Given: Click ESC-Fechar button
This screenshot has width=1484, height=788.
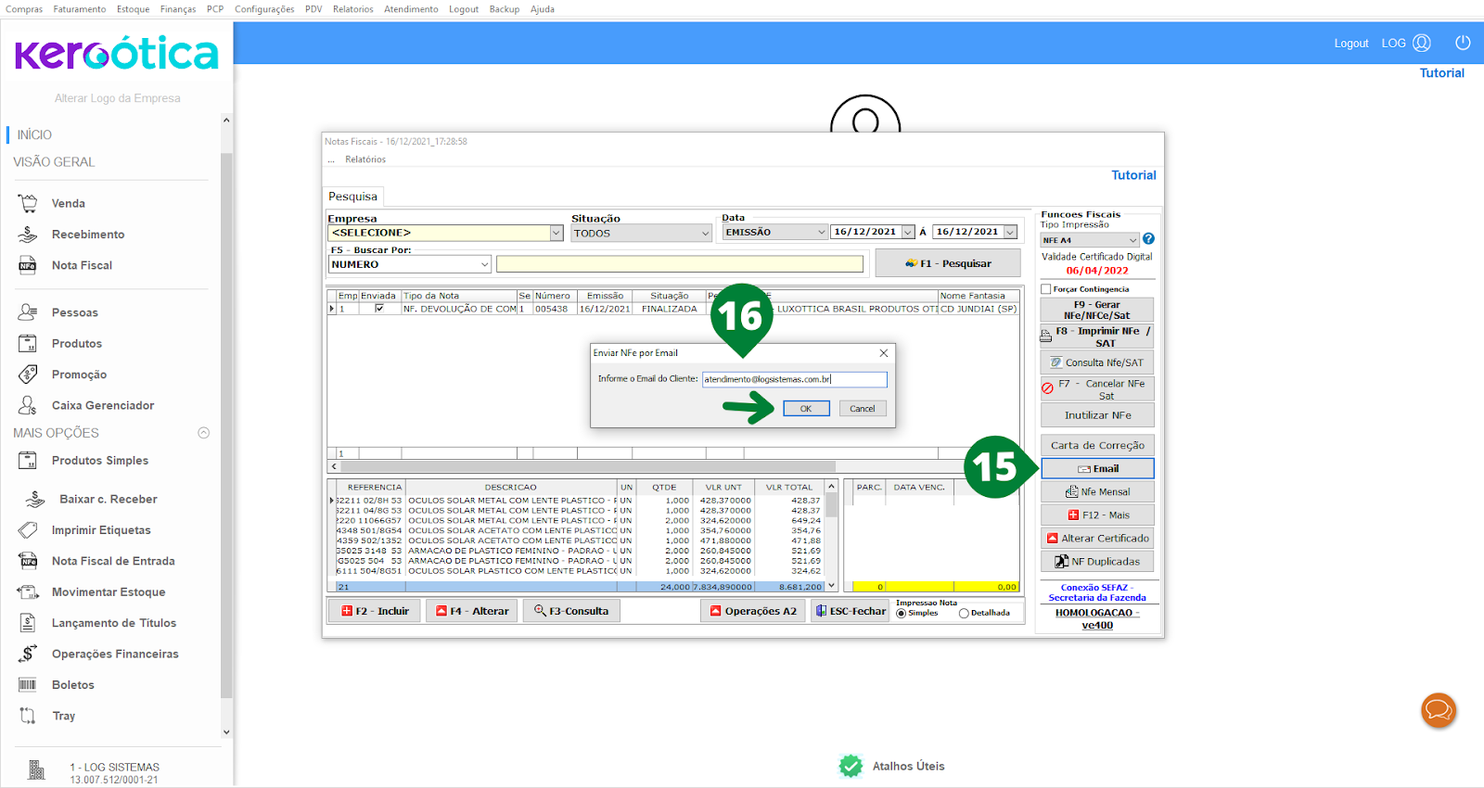Looking at the screenshot, I should click(851, 611).
